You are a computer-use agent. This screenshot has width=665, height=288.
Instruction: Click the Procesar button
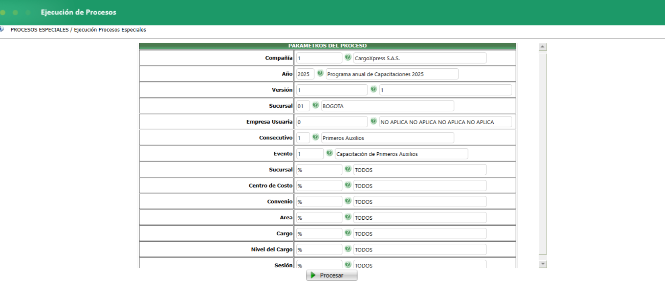(332, 275)
